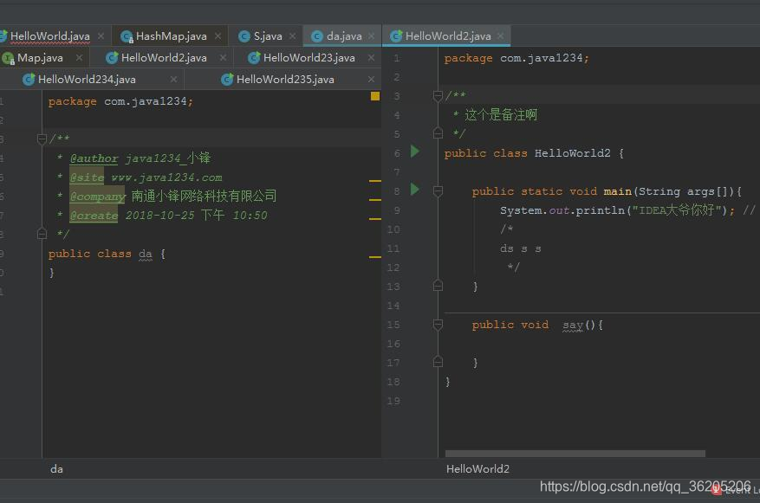Click the Map.java interface icon
Viewport: 760px width, 503px height.
coord(8,59)
